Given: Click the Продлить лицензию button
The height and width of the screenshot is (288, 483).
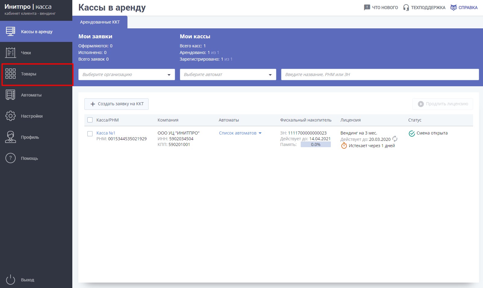Looking at the screenshot, I should pos(443,104).
